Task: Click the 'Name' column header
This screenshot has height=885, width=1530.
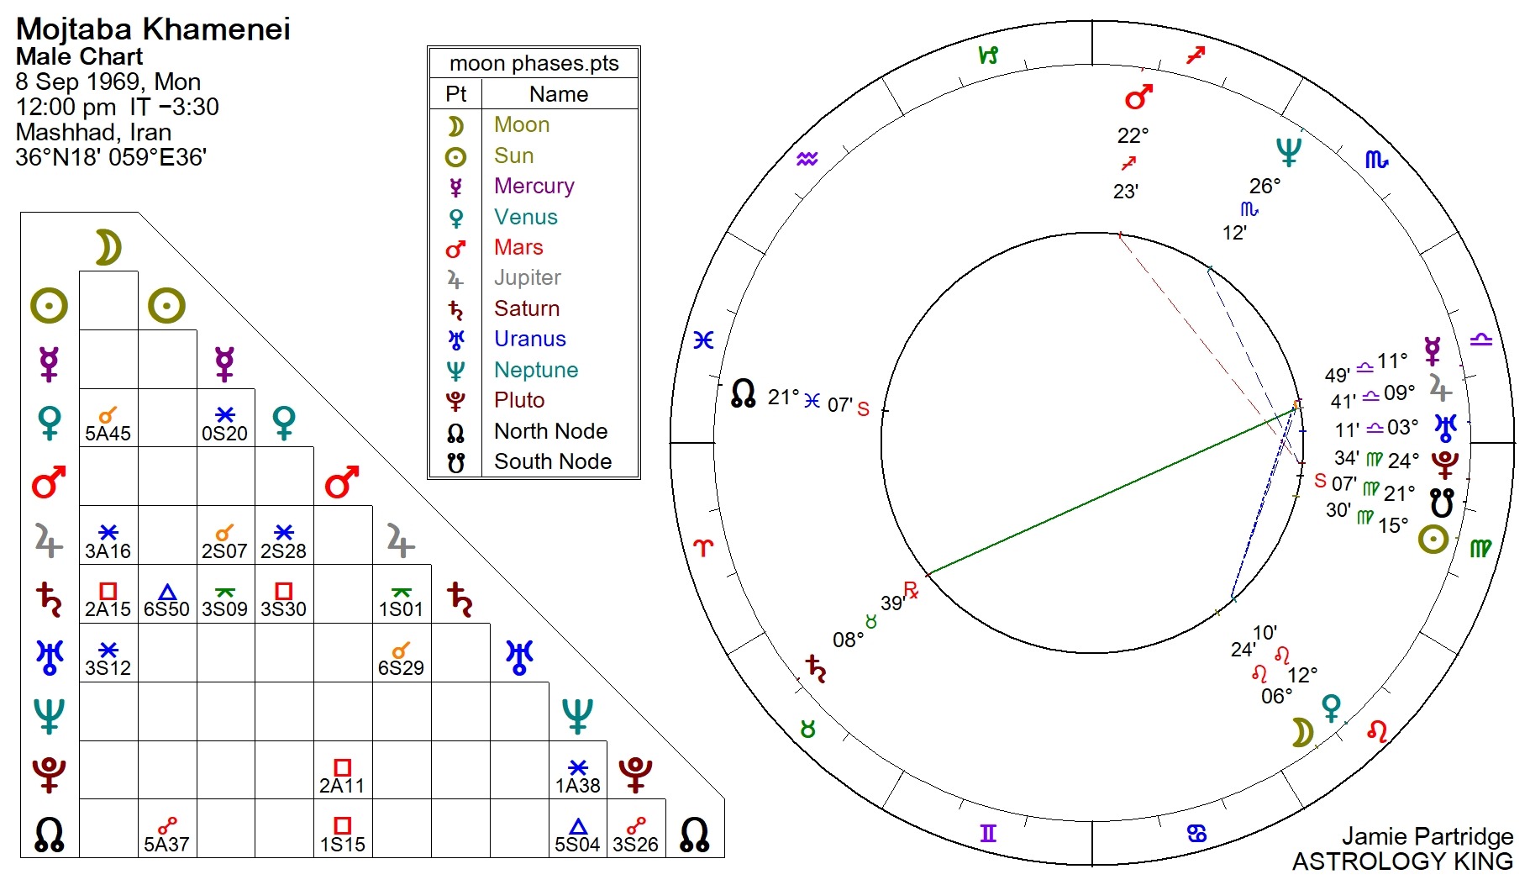Action: tap(558, 94)
